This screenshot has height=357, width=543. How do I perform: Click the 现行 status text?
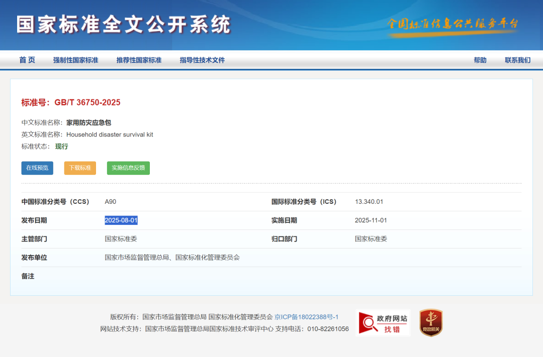click(62, 146)
